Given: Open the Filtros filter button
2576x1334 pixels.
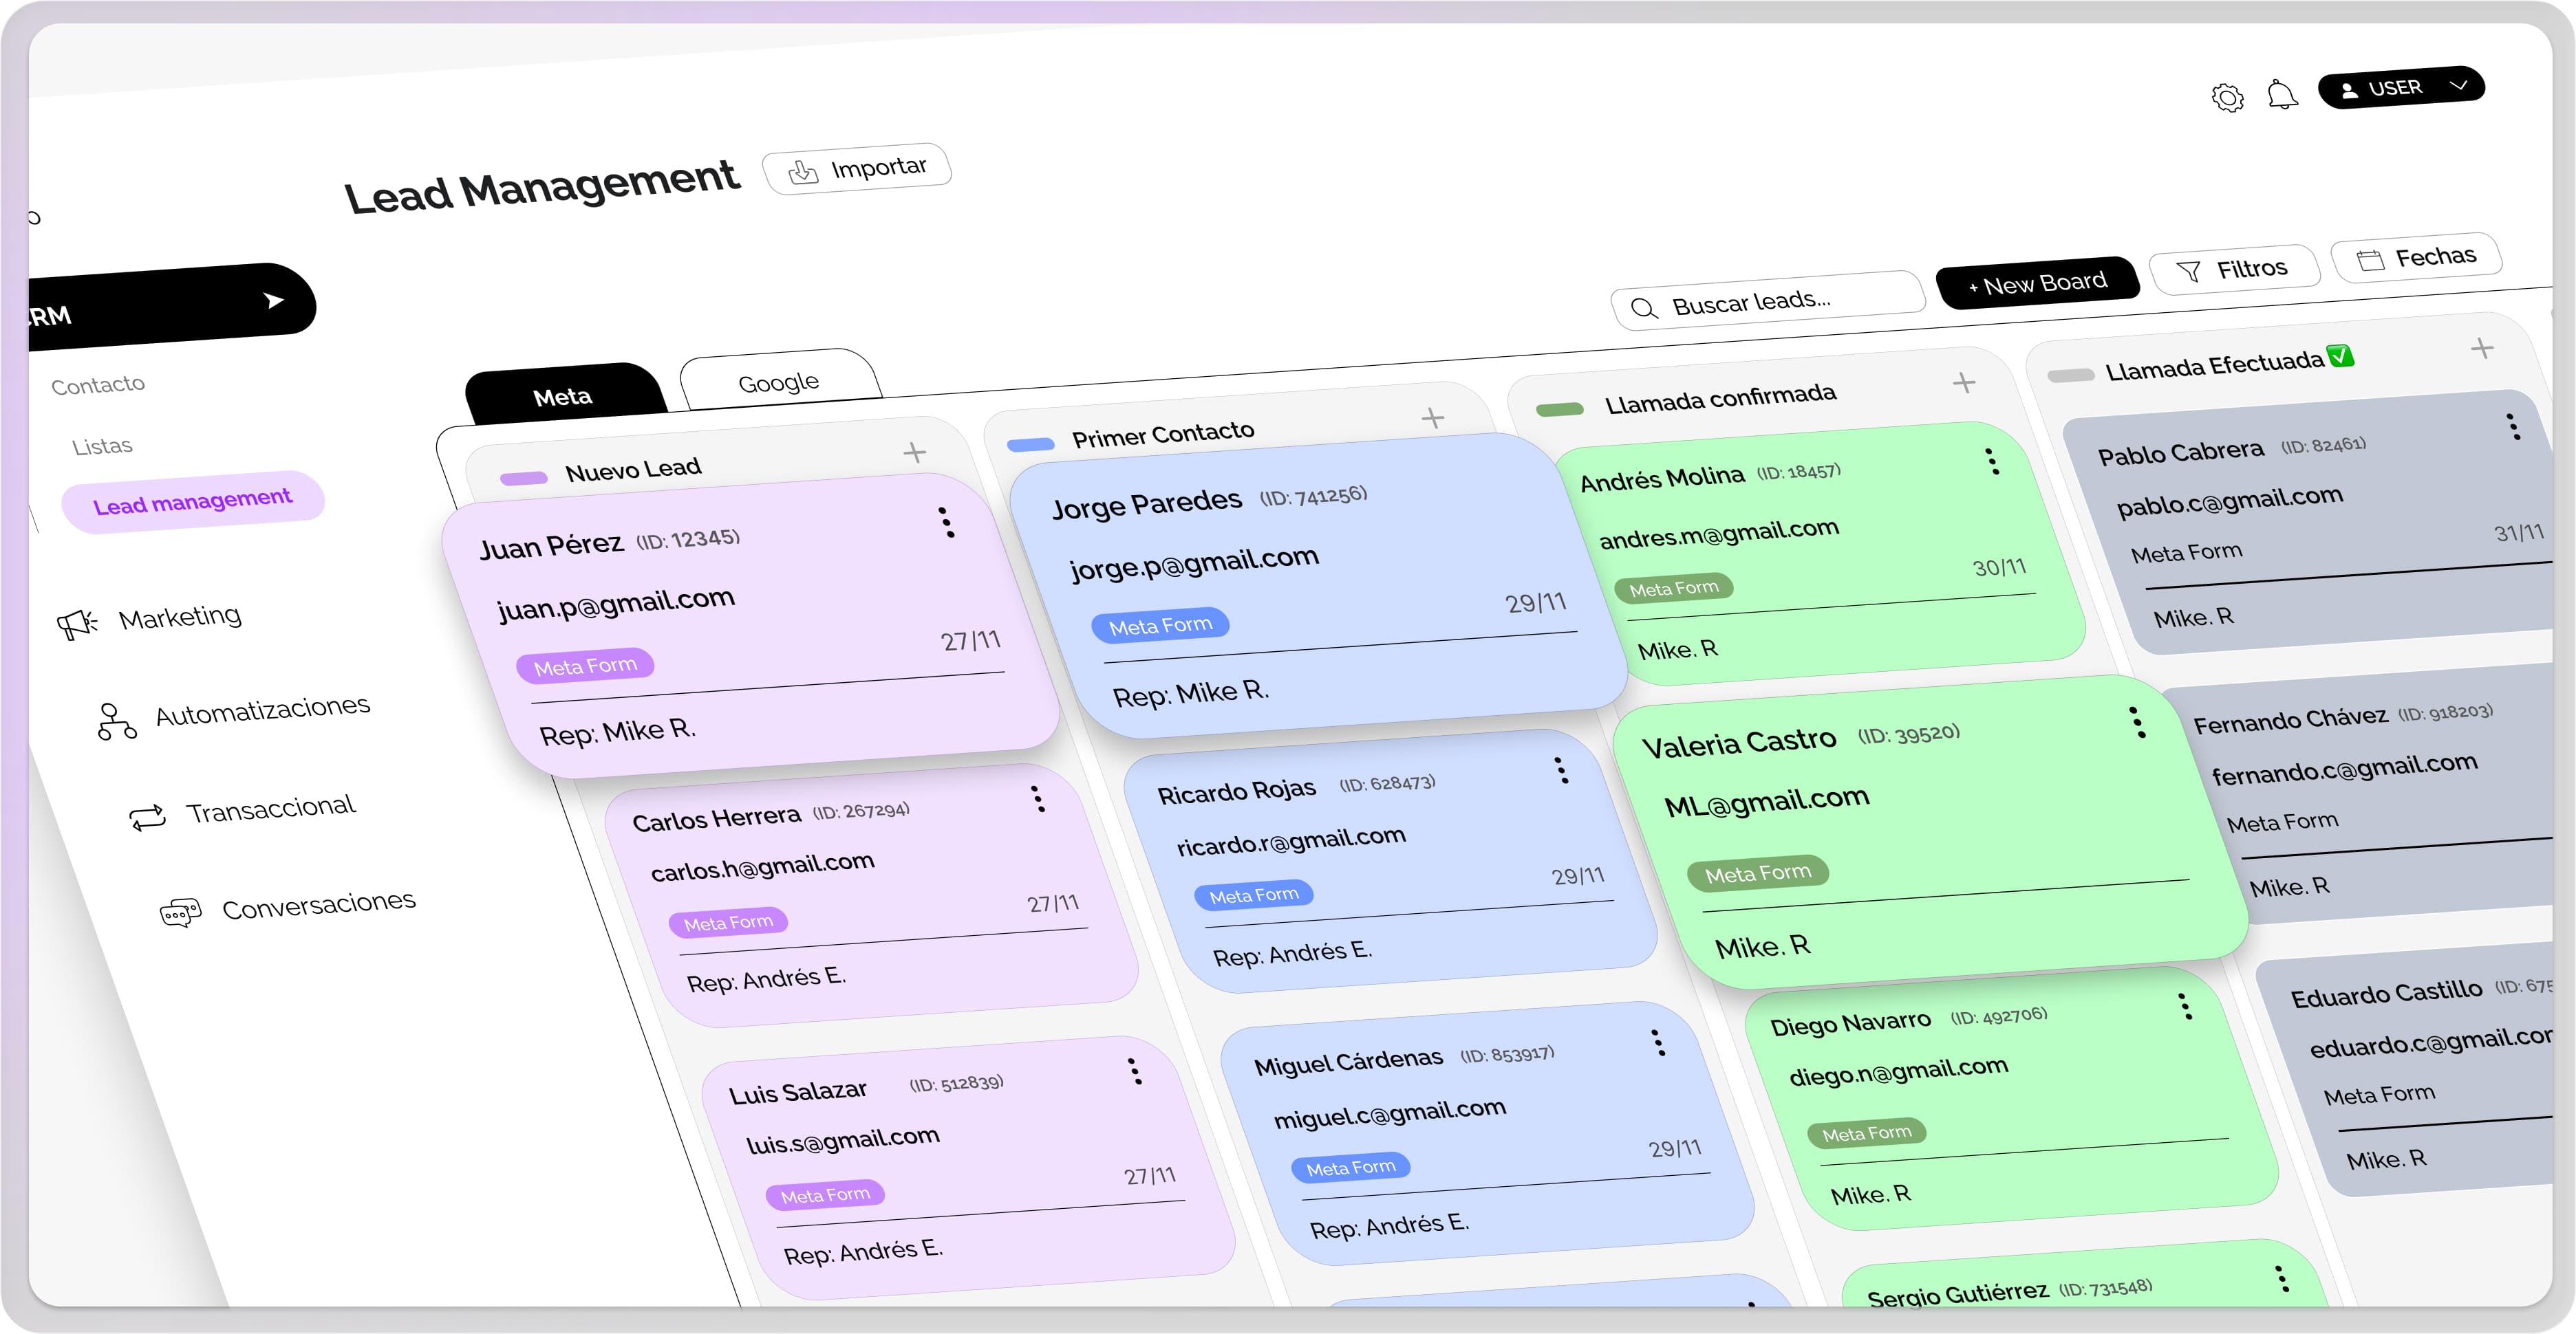Looking at the screenshot, I should [2234, 269].
